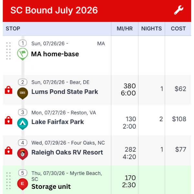
Task: Grab drag handle for MA home-base
Action: point(8,51)
